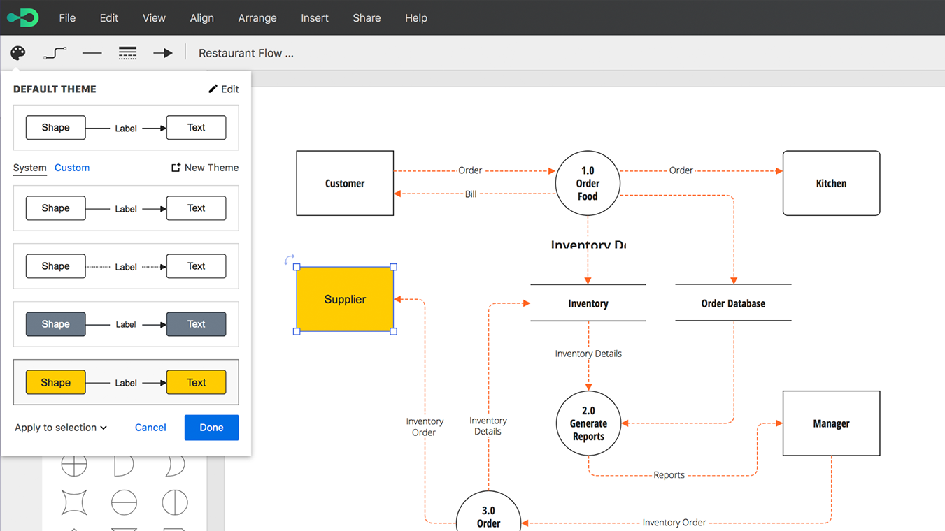Click the yellow Shape color swatch in the theme
The width and height of the screenshot is (945, 531).
pos(55,382)
